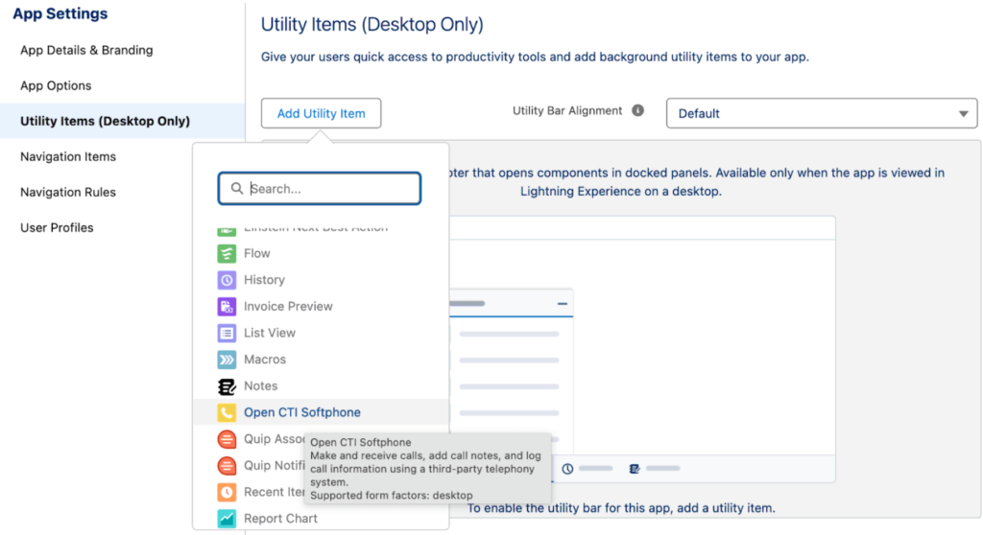
Task: Click the Invoice Preview icon
Action: click(227, 307)
